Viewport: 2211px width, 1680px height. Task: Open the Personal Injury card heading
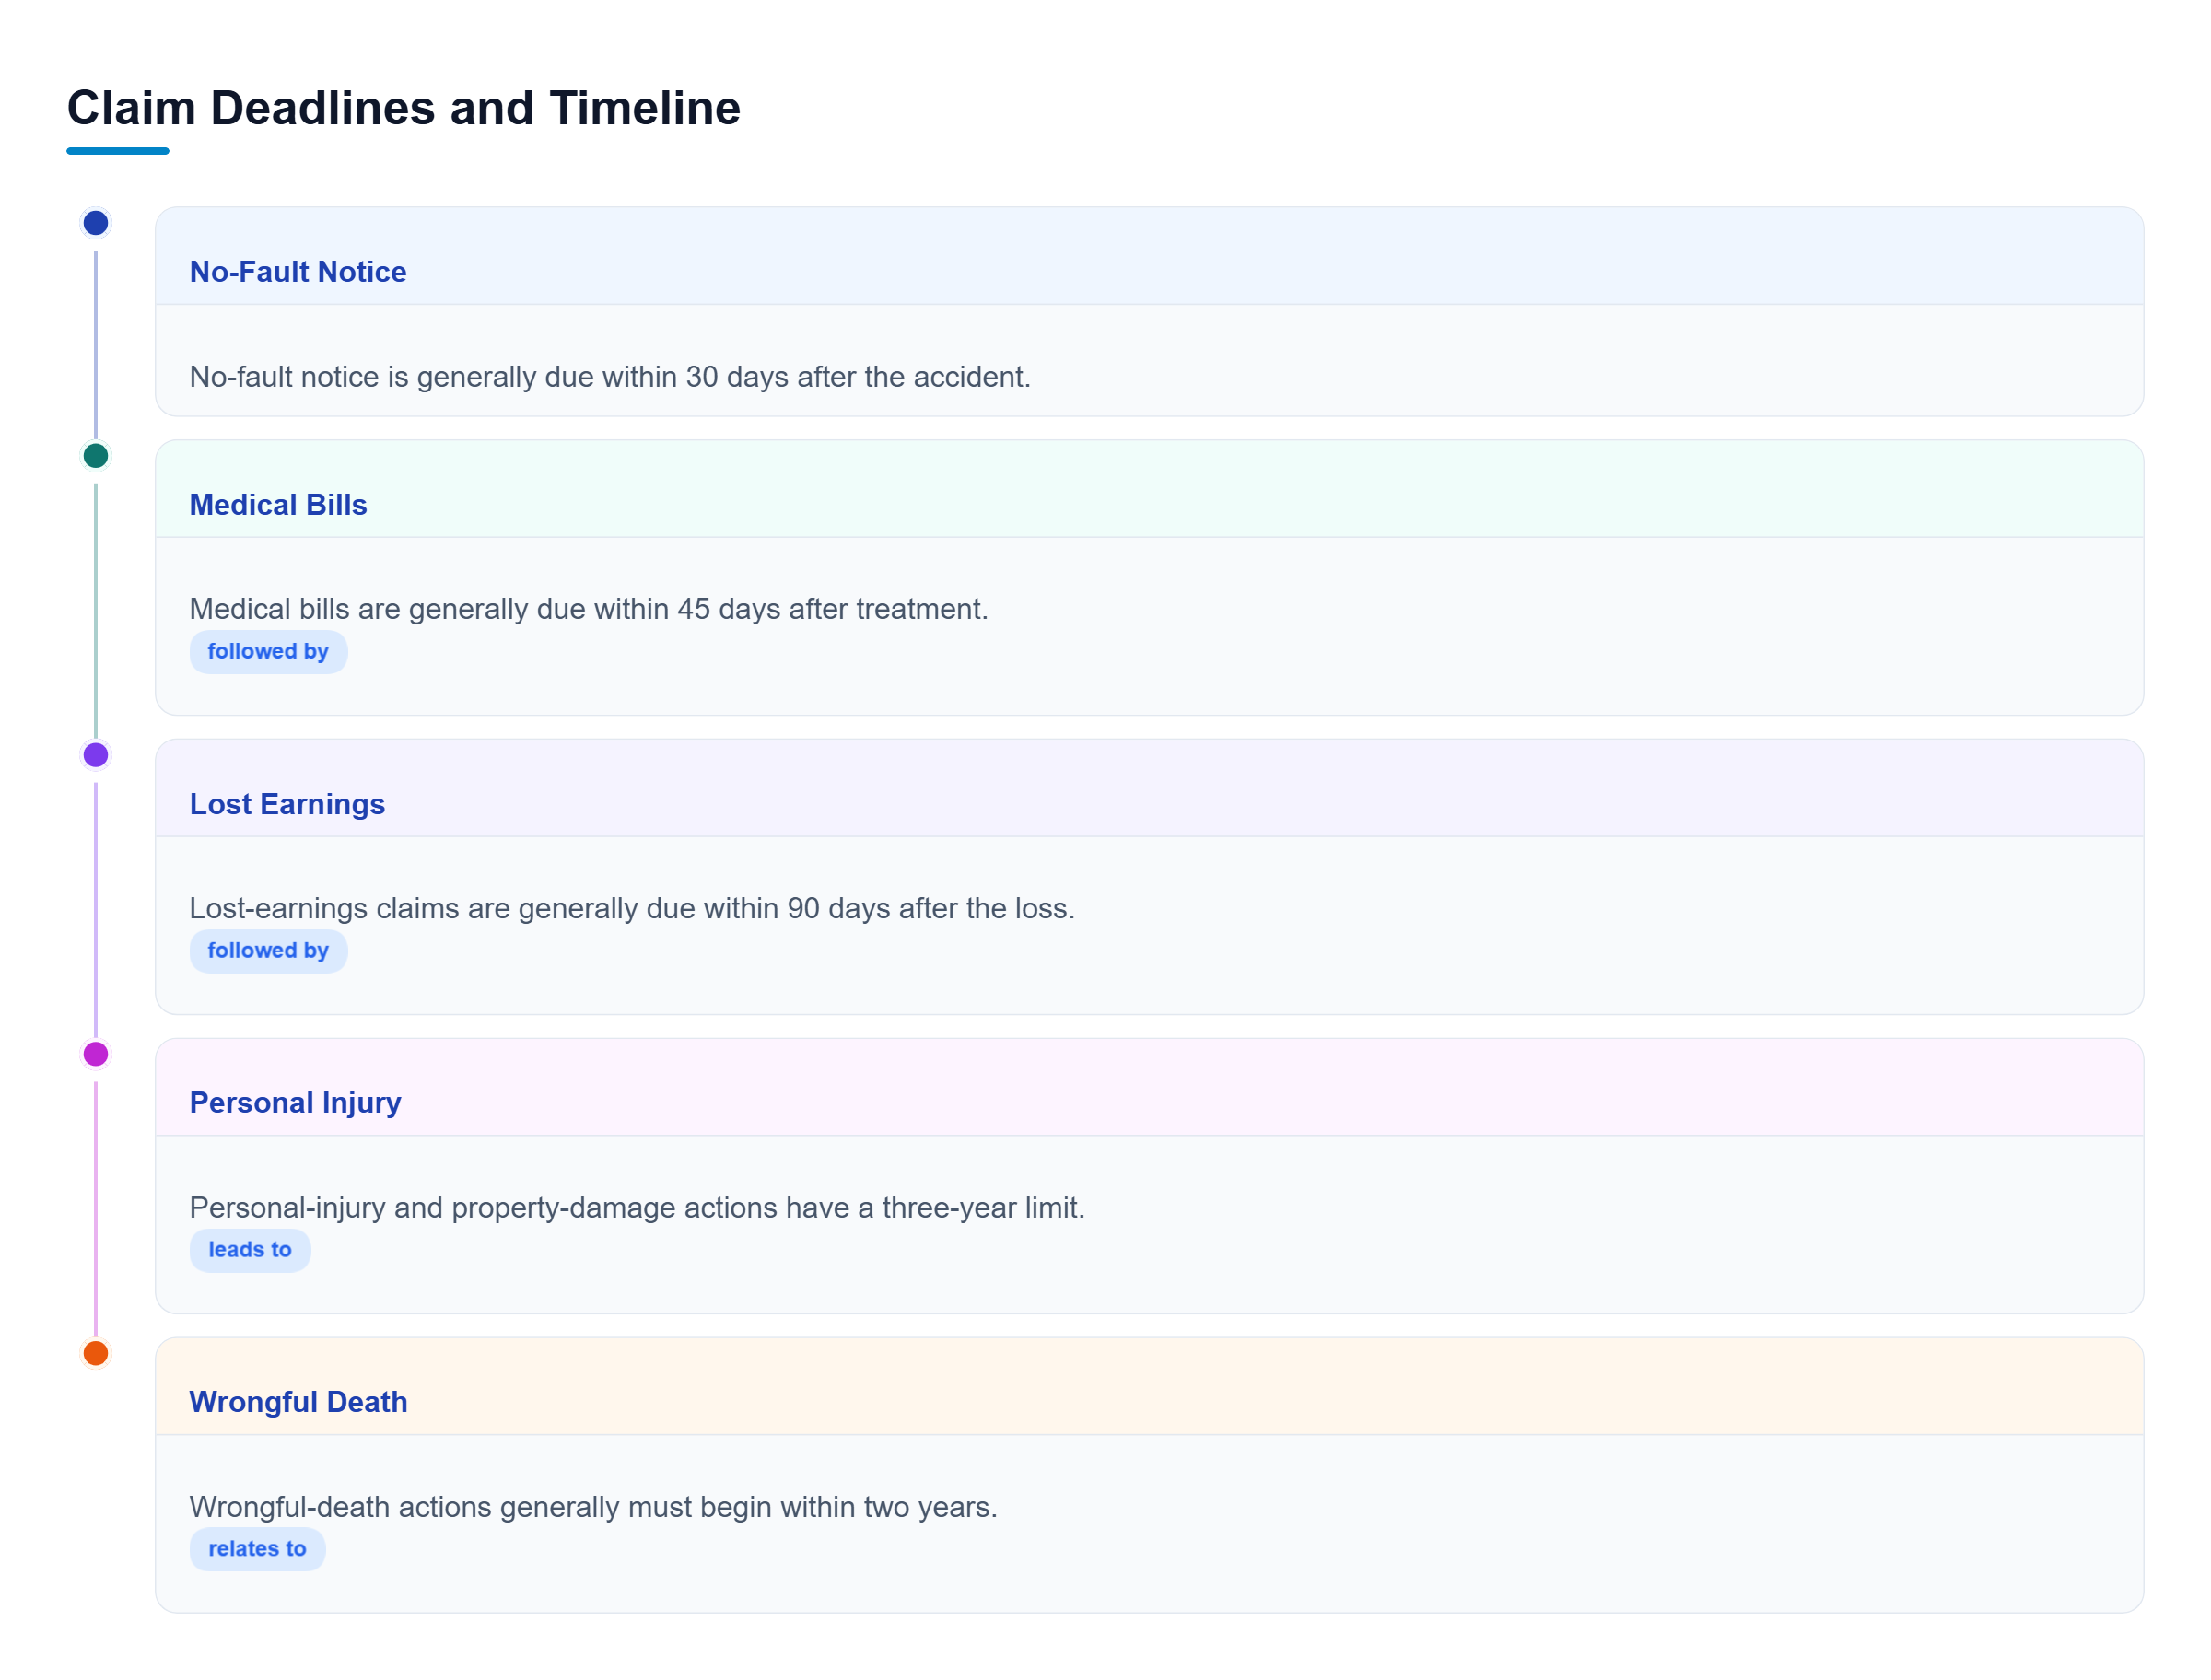pyautogui.click(x=295, y=1102)
